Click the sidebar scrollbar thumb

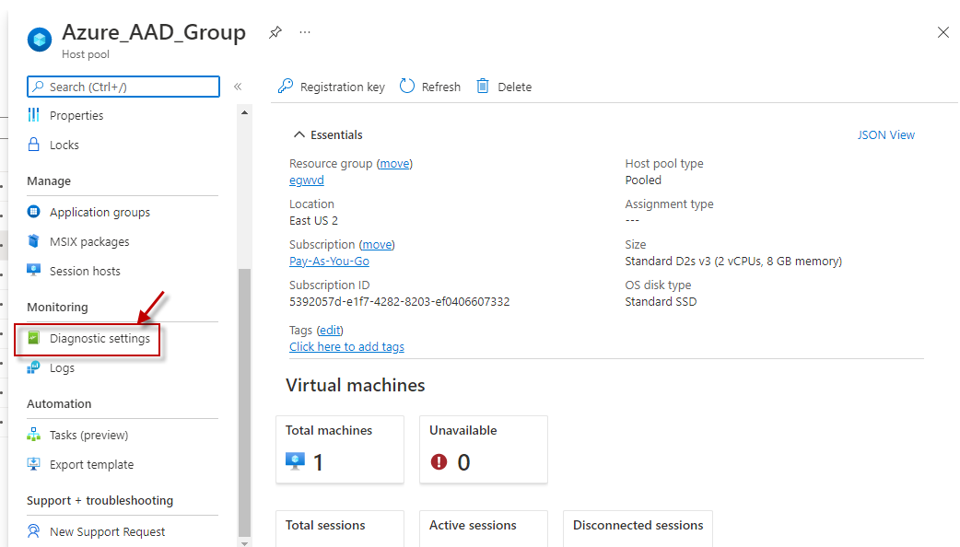244,402
